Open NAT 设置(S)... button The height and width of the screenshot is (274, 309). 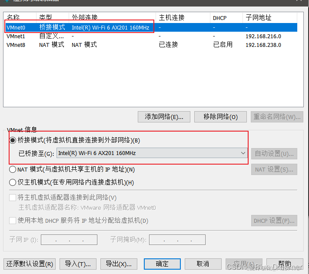tap(274, 169)
